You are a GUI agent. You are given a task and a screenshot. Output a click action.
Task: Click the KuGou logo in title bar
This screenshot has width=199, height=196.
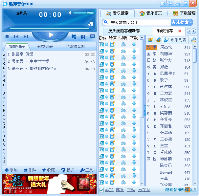pyautogui.click(x=5, y=4)
